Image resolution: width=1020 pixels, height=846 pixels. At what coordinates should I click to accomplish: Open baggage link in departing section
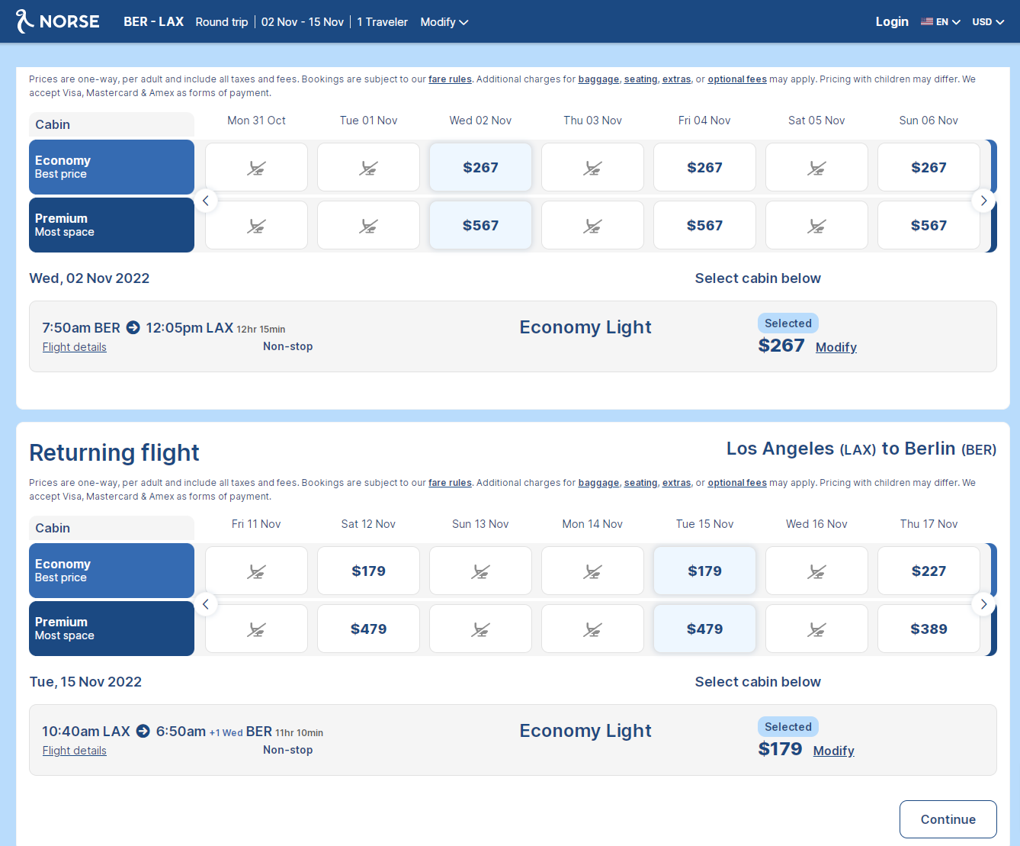598,79
